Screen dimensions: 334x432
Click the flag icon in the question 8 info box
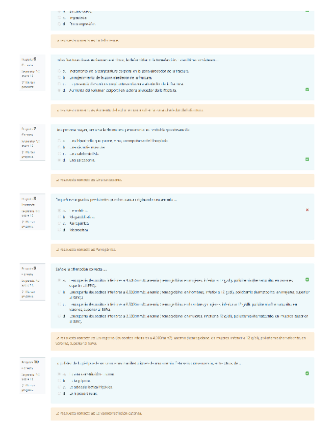23,222
